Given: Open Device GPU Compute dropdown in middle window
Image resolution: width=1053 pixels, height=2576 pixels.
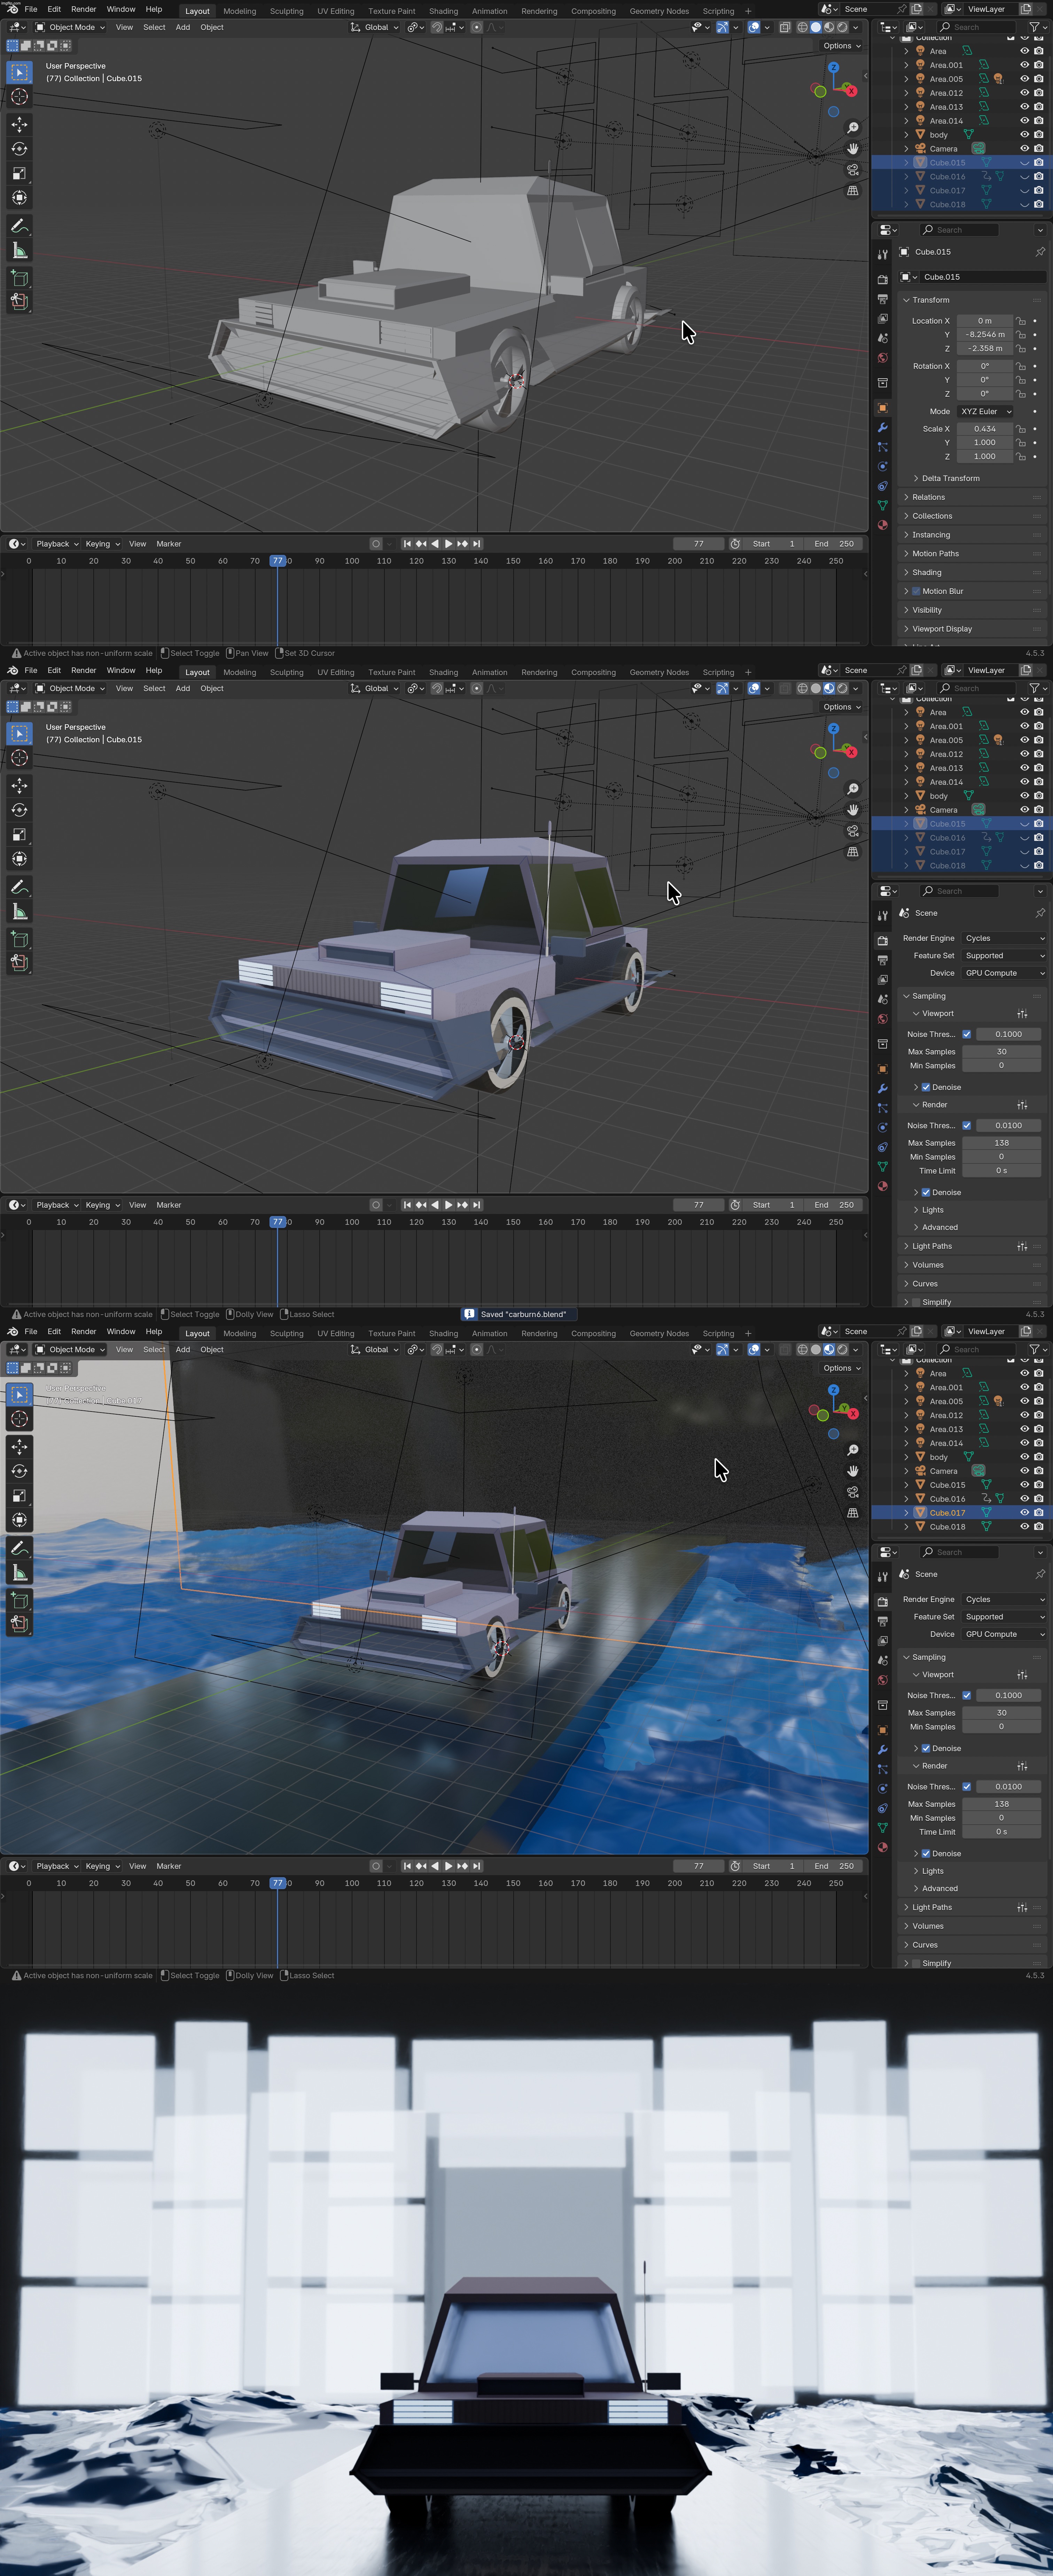Looking at the screenshot, I should 1004,973.
